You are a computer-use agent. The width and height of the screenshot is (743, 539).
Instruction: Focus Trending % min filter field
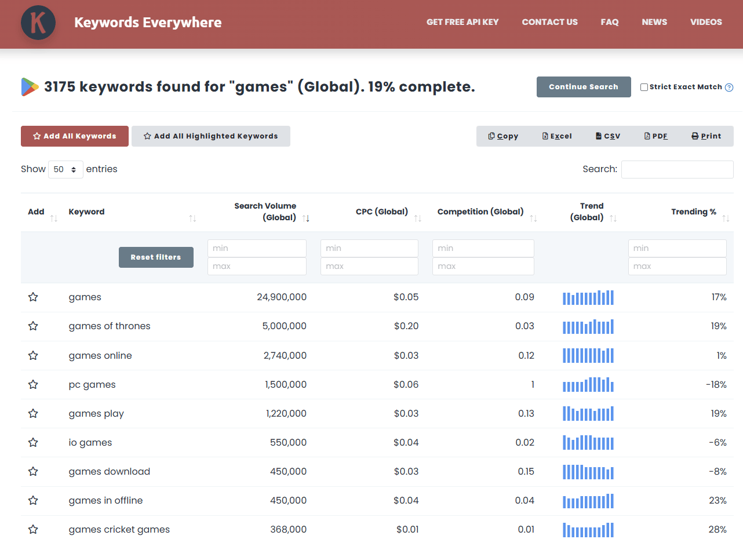pos(678,248)
